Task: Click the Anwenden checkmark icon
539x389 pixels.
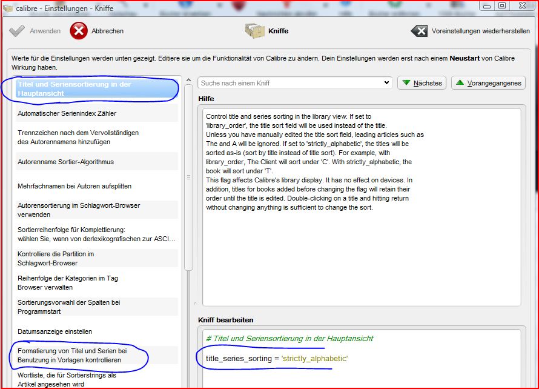Action: (17, 31)
